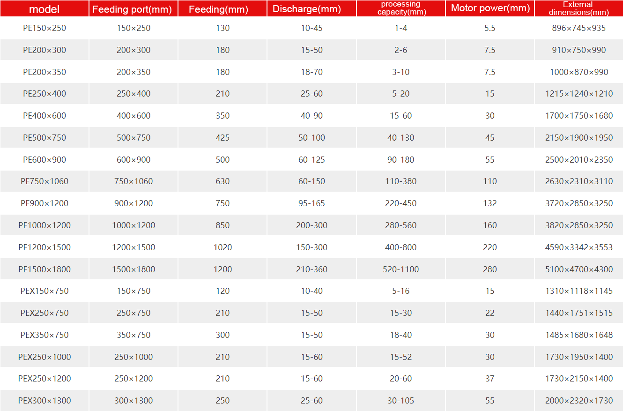Select model PE750×1060 in first column
This screenshot has height=411, width=623.
click(x=44, y=181)
